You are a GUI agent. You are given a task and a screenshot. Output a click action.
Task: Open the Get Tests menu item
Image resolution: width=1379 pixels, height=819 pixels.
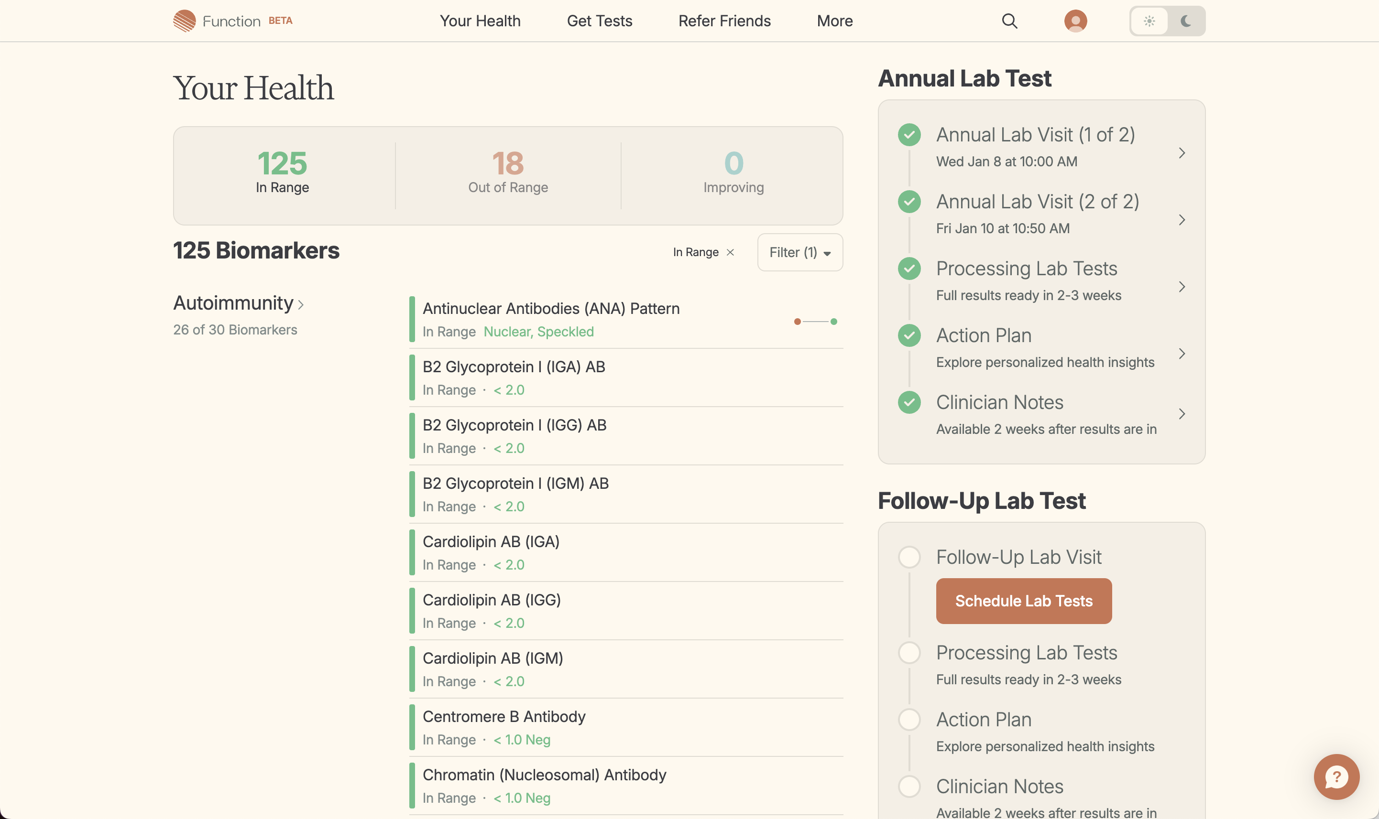pyautogui.click(x=599, y=21)
